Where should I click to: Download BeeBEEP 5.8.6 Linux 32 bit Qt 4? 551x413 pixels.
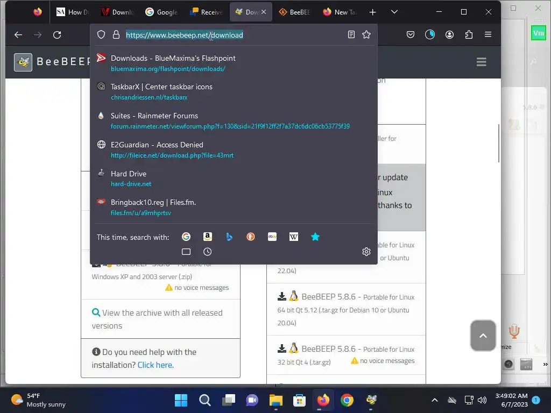tap(346, 355)
